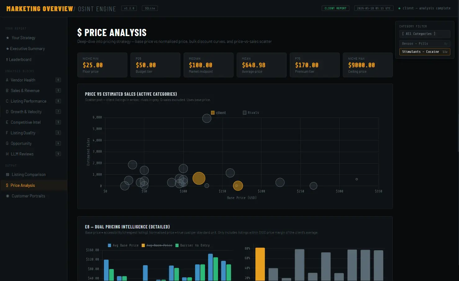Navigate to Growth & Velocity
The height and width of the screenshot is (281, 459).
click(x=34, y=112)
